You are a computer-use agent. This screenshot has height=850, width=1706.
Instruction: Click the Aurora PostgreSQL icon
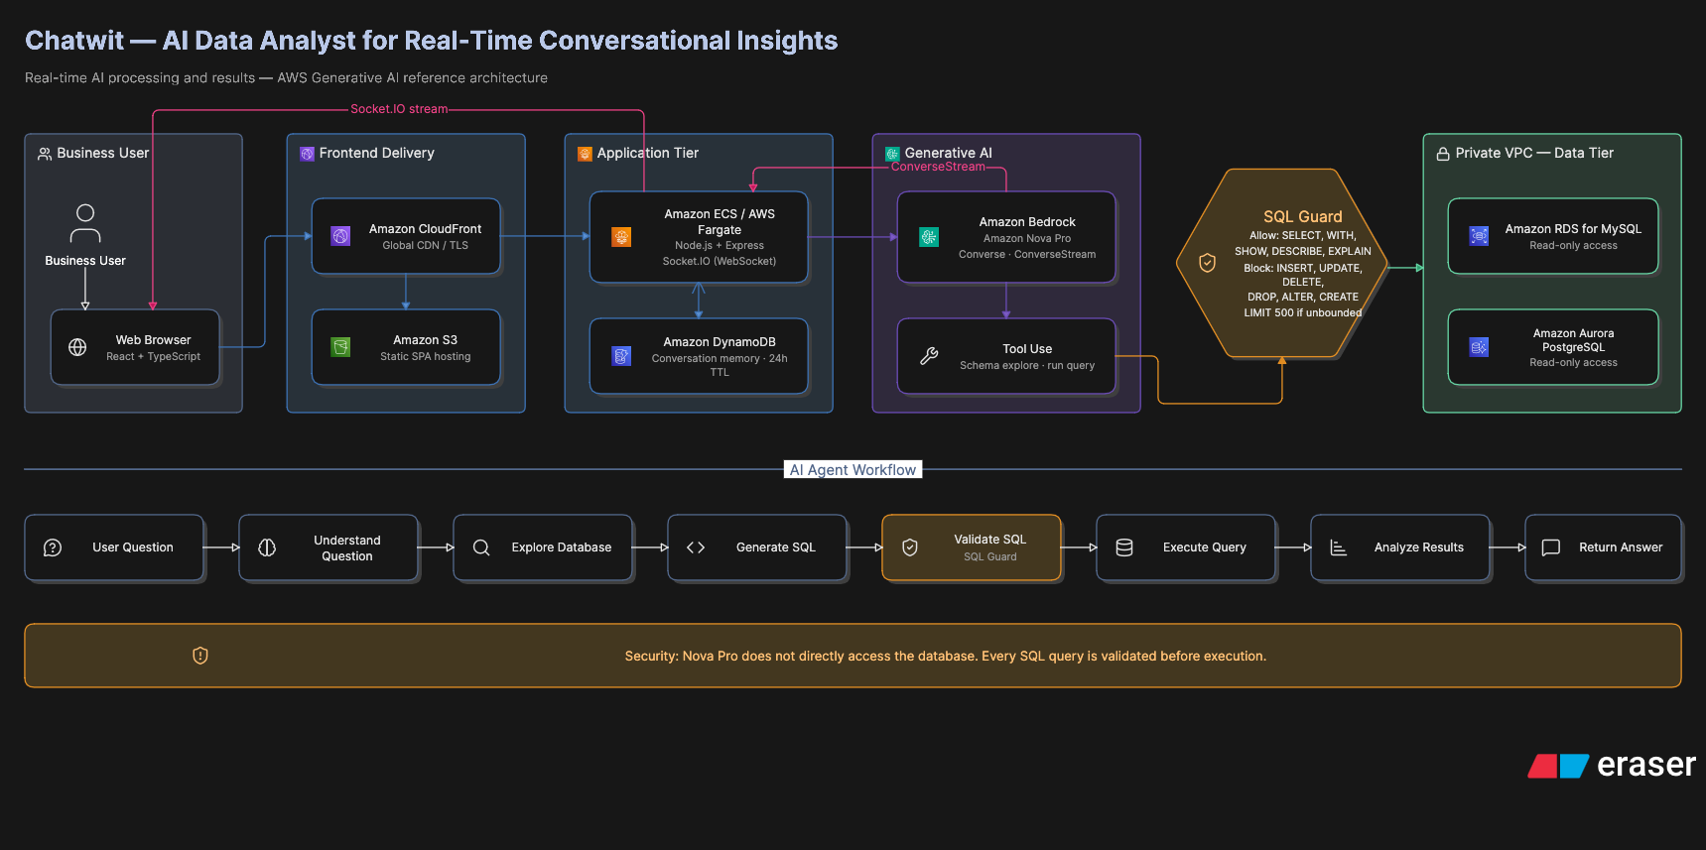(1479, 347)
